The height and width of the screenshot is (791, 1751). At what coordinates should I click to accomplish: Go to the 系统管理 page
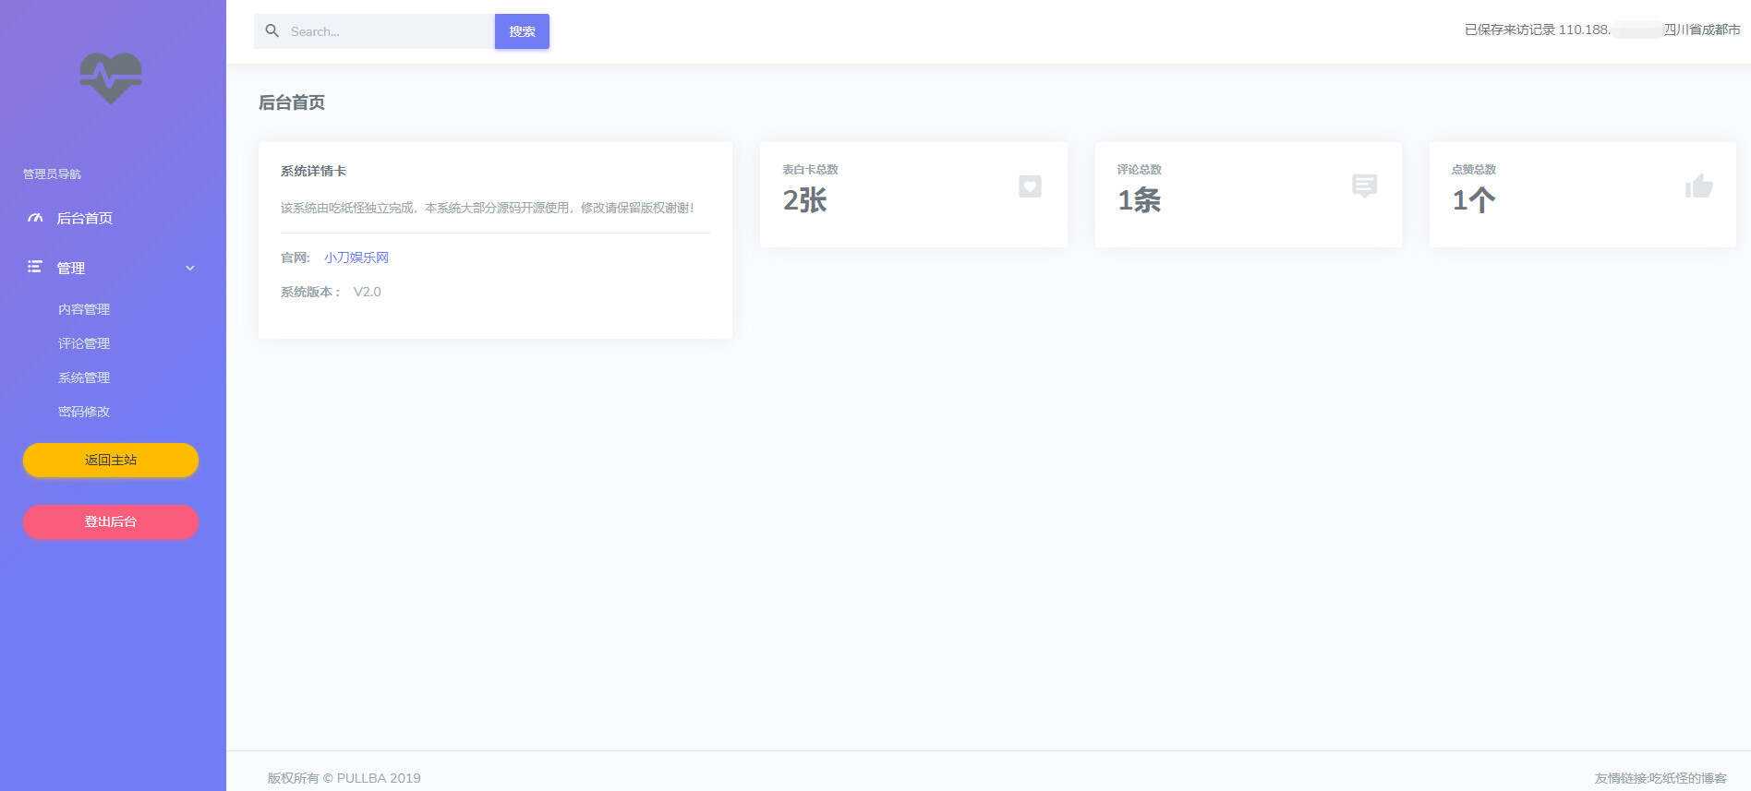[84, 378]
